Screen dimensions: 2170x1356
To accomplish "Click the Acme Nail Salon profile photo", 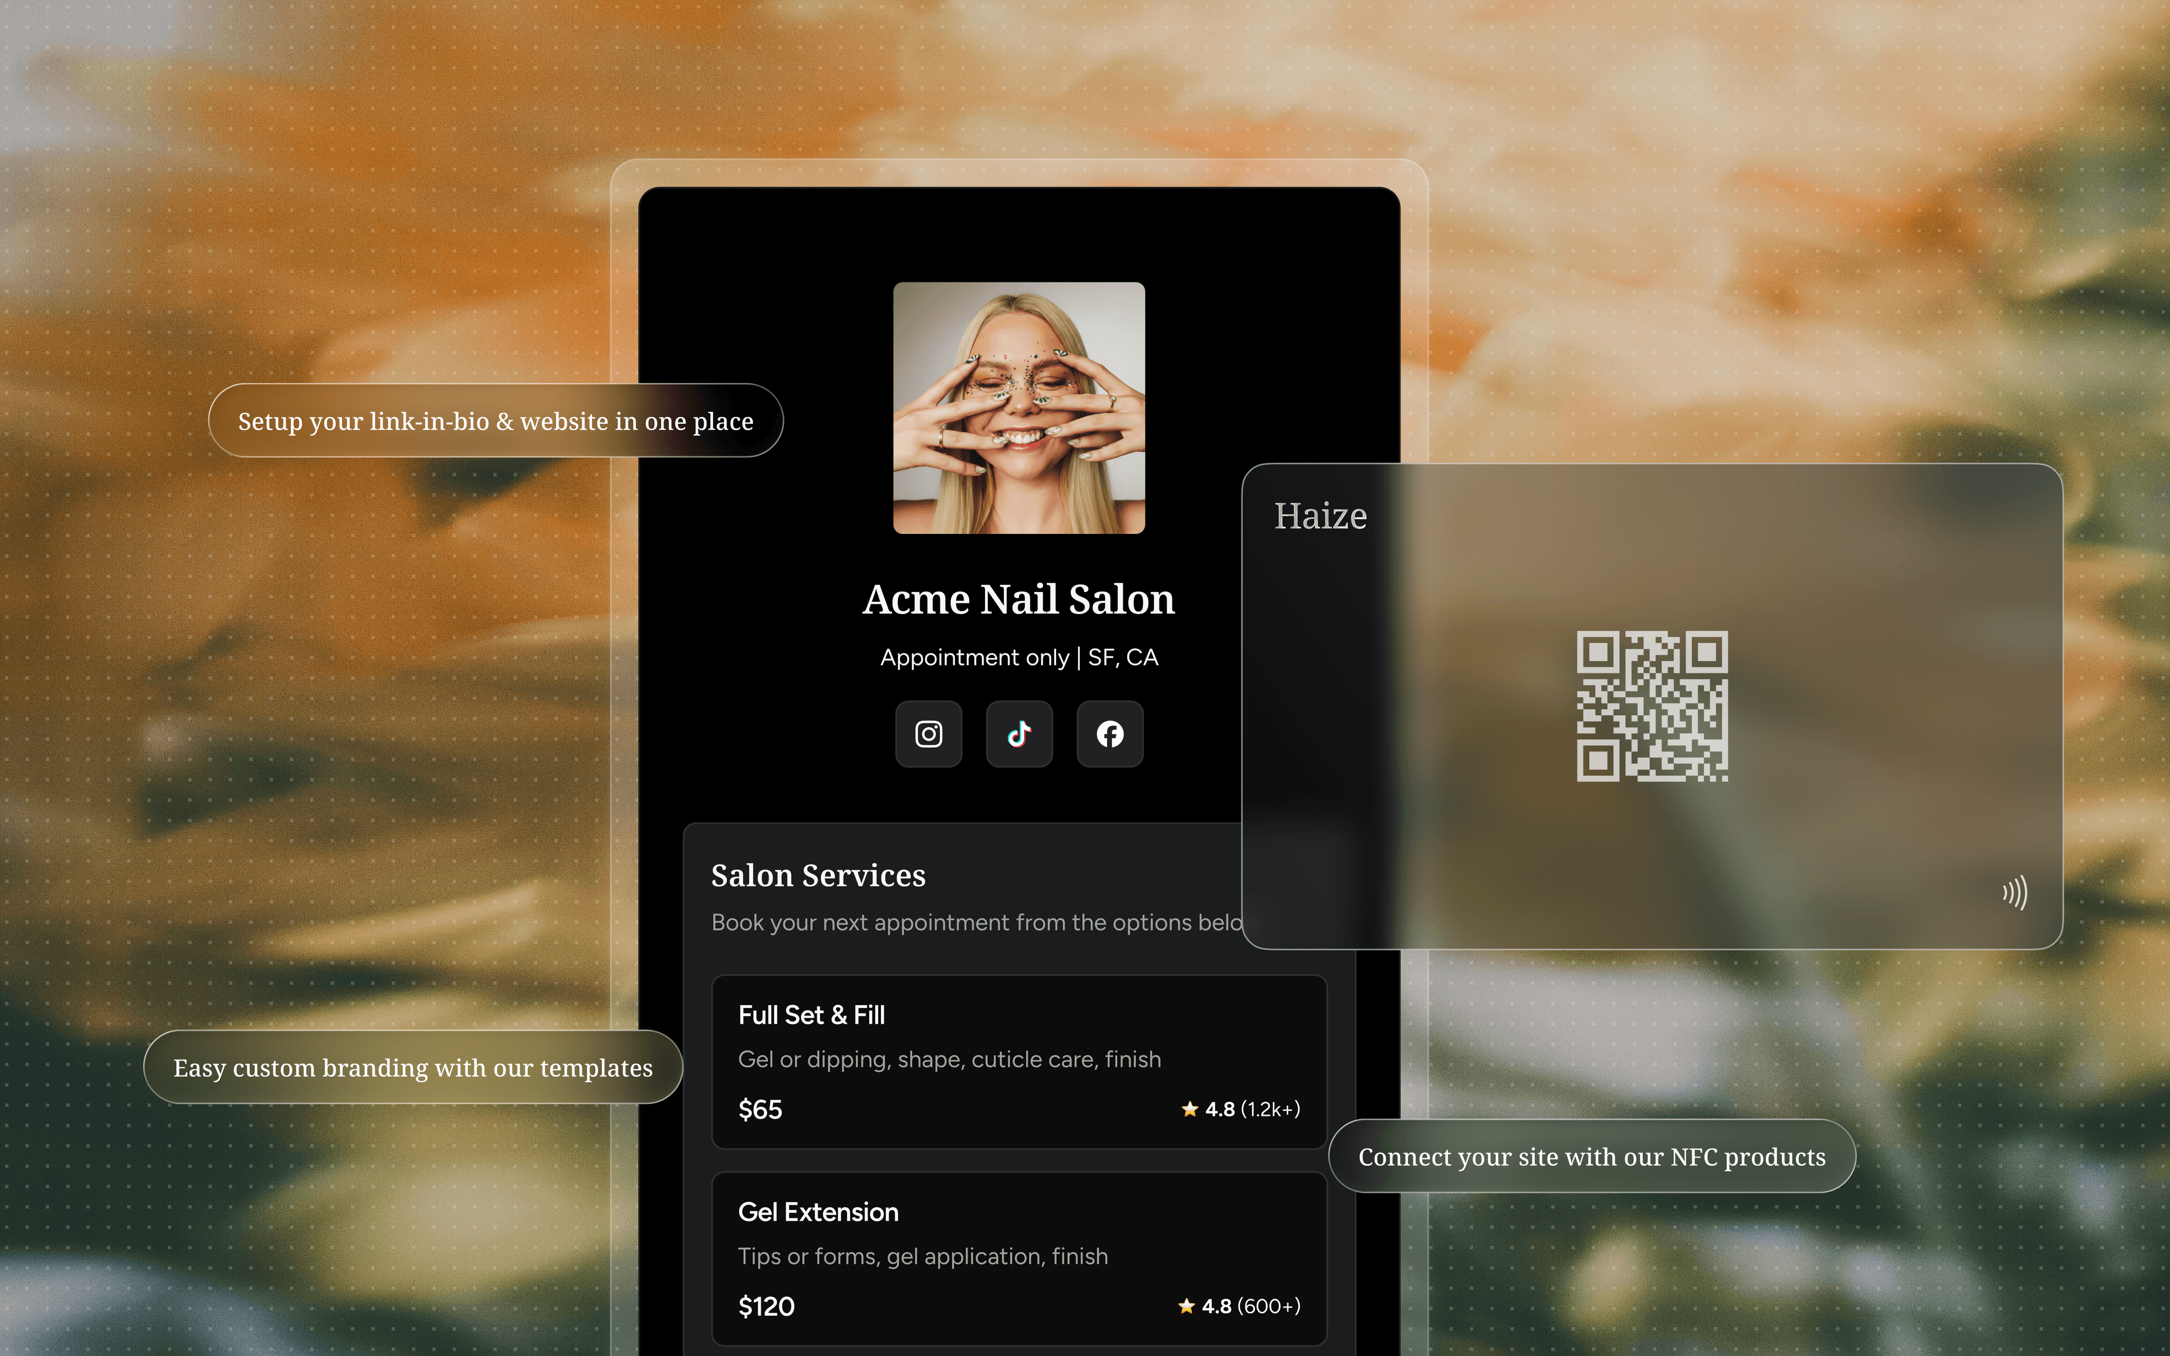I will (x=1019, y=408).
